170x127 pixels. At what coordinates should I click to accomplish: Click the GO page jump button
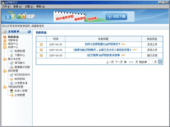(x=160, y=62)
